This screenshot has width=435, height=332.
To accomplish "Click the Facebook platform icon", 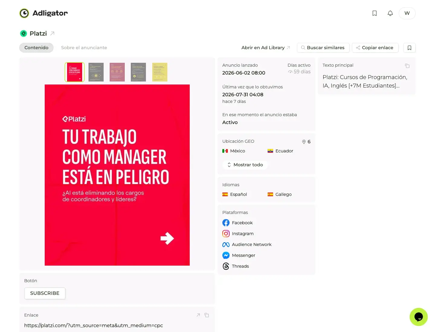I will pos(226,223).
